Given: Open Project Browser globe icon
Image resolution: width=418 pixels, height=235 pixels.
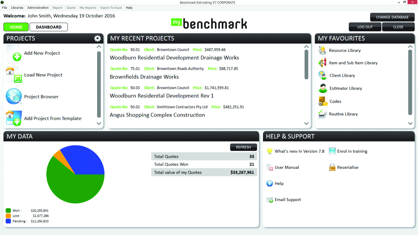Looking at the screenshot, I should point(14,97).
